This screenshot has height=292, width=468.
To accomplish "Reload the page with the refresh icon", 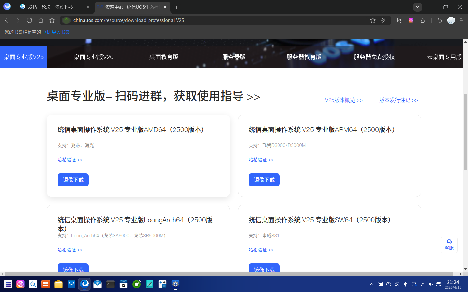I will [29, 20].
